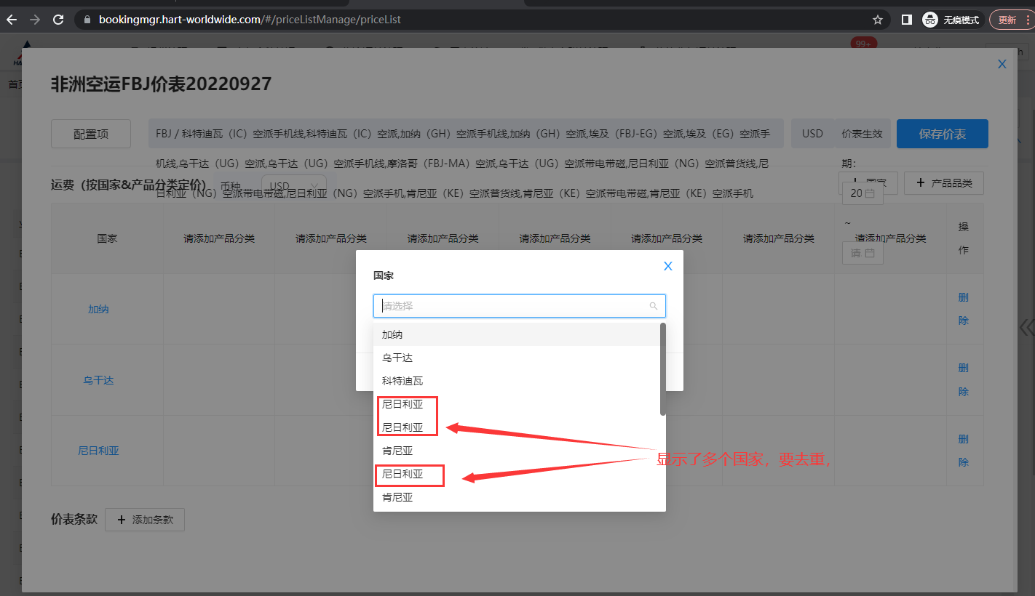Image resolution: width=1035 pixels, height=596 pixels.
Task: Open the browser side panel icon
Action: [x=906, y=20]
